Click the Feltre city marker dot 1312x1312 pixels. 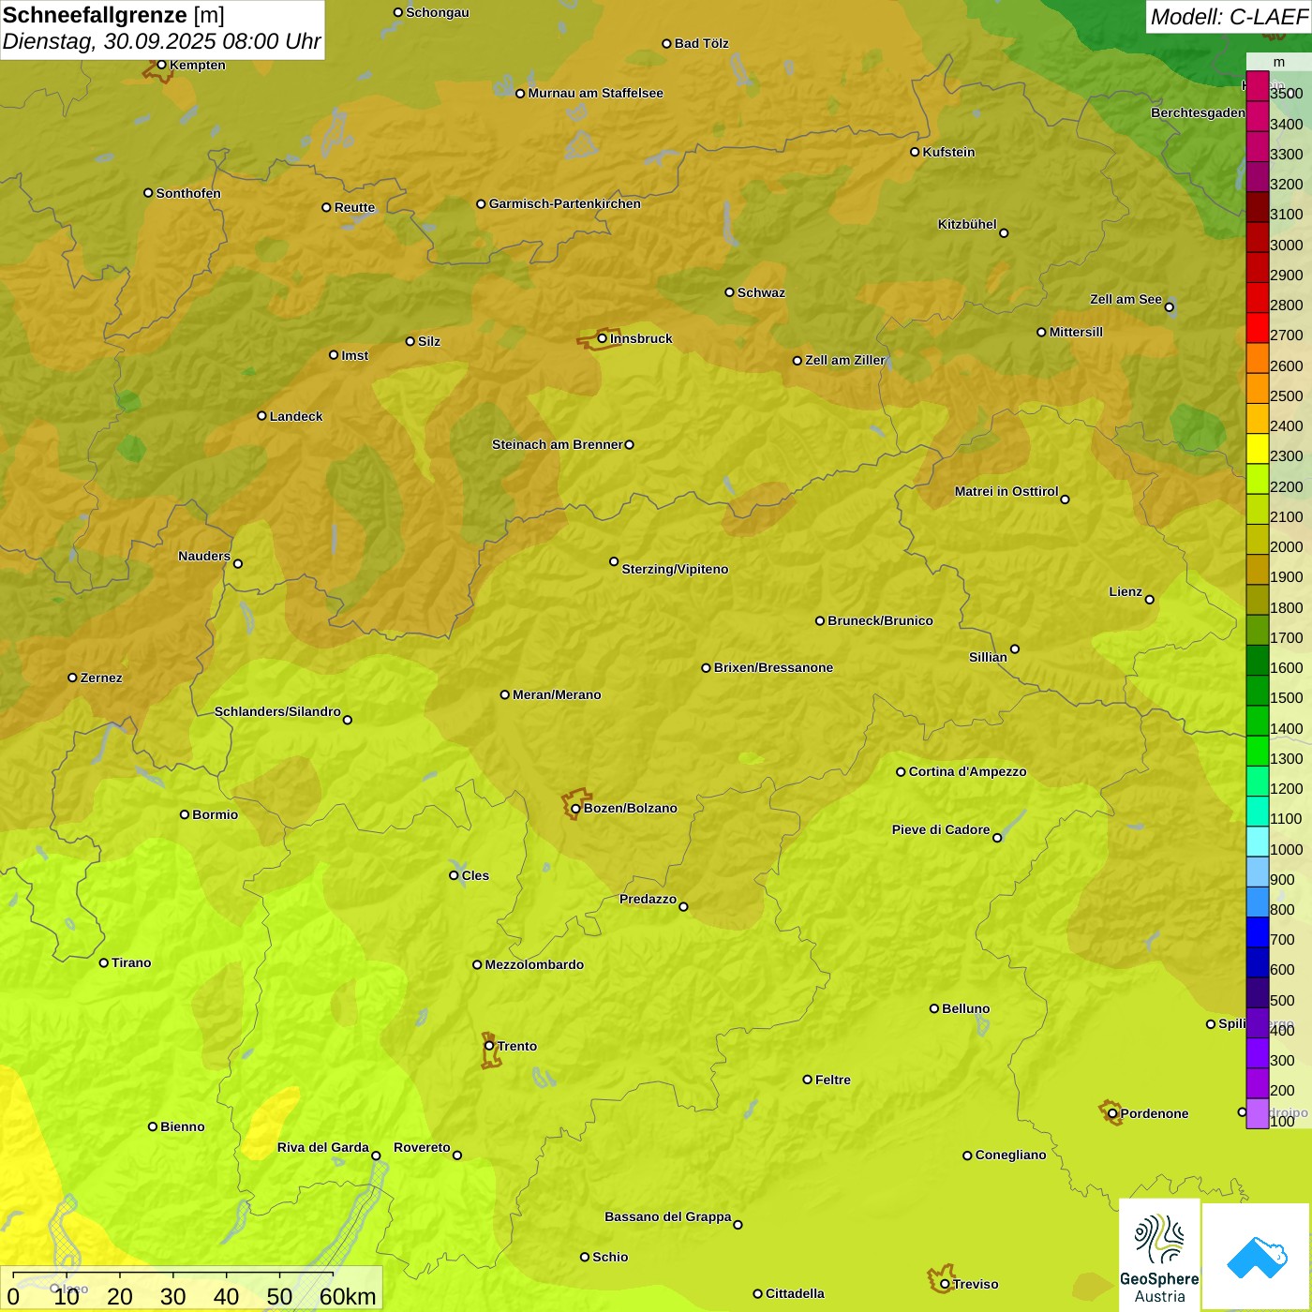807,1080
